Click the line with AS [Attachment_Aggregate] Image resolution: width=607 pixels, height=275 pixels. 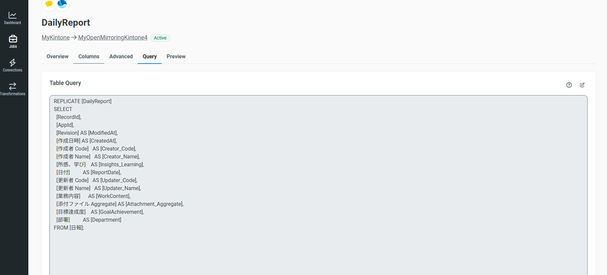click(120, 204)
